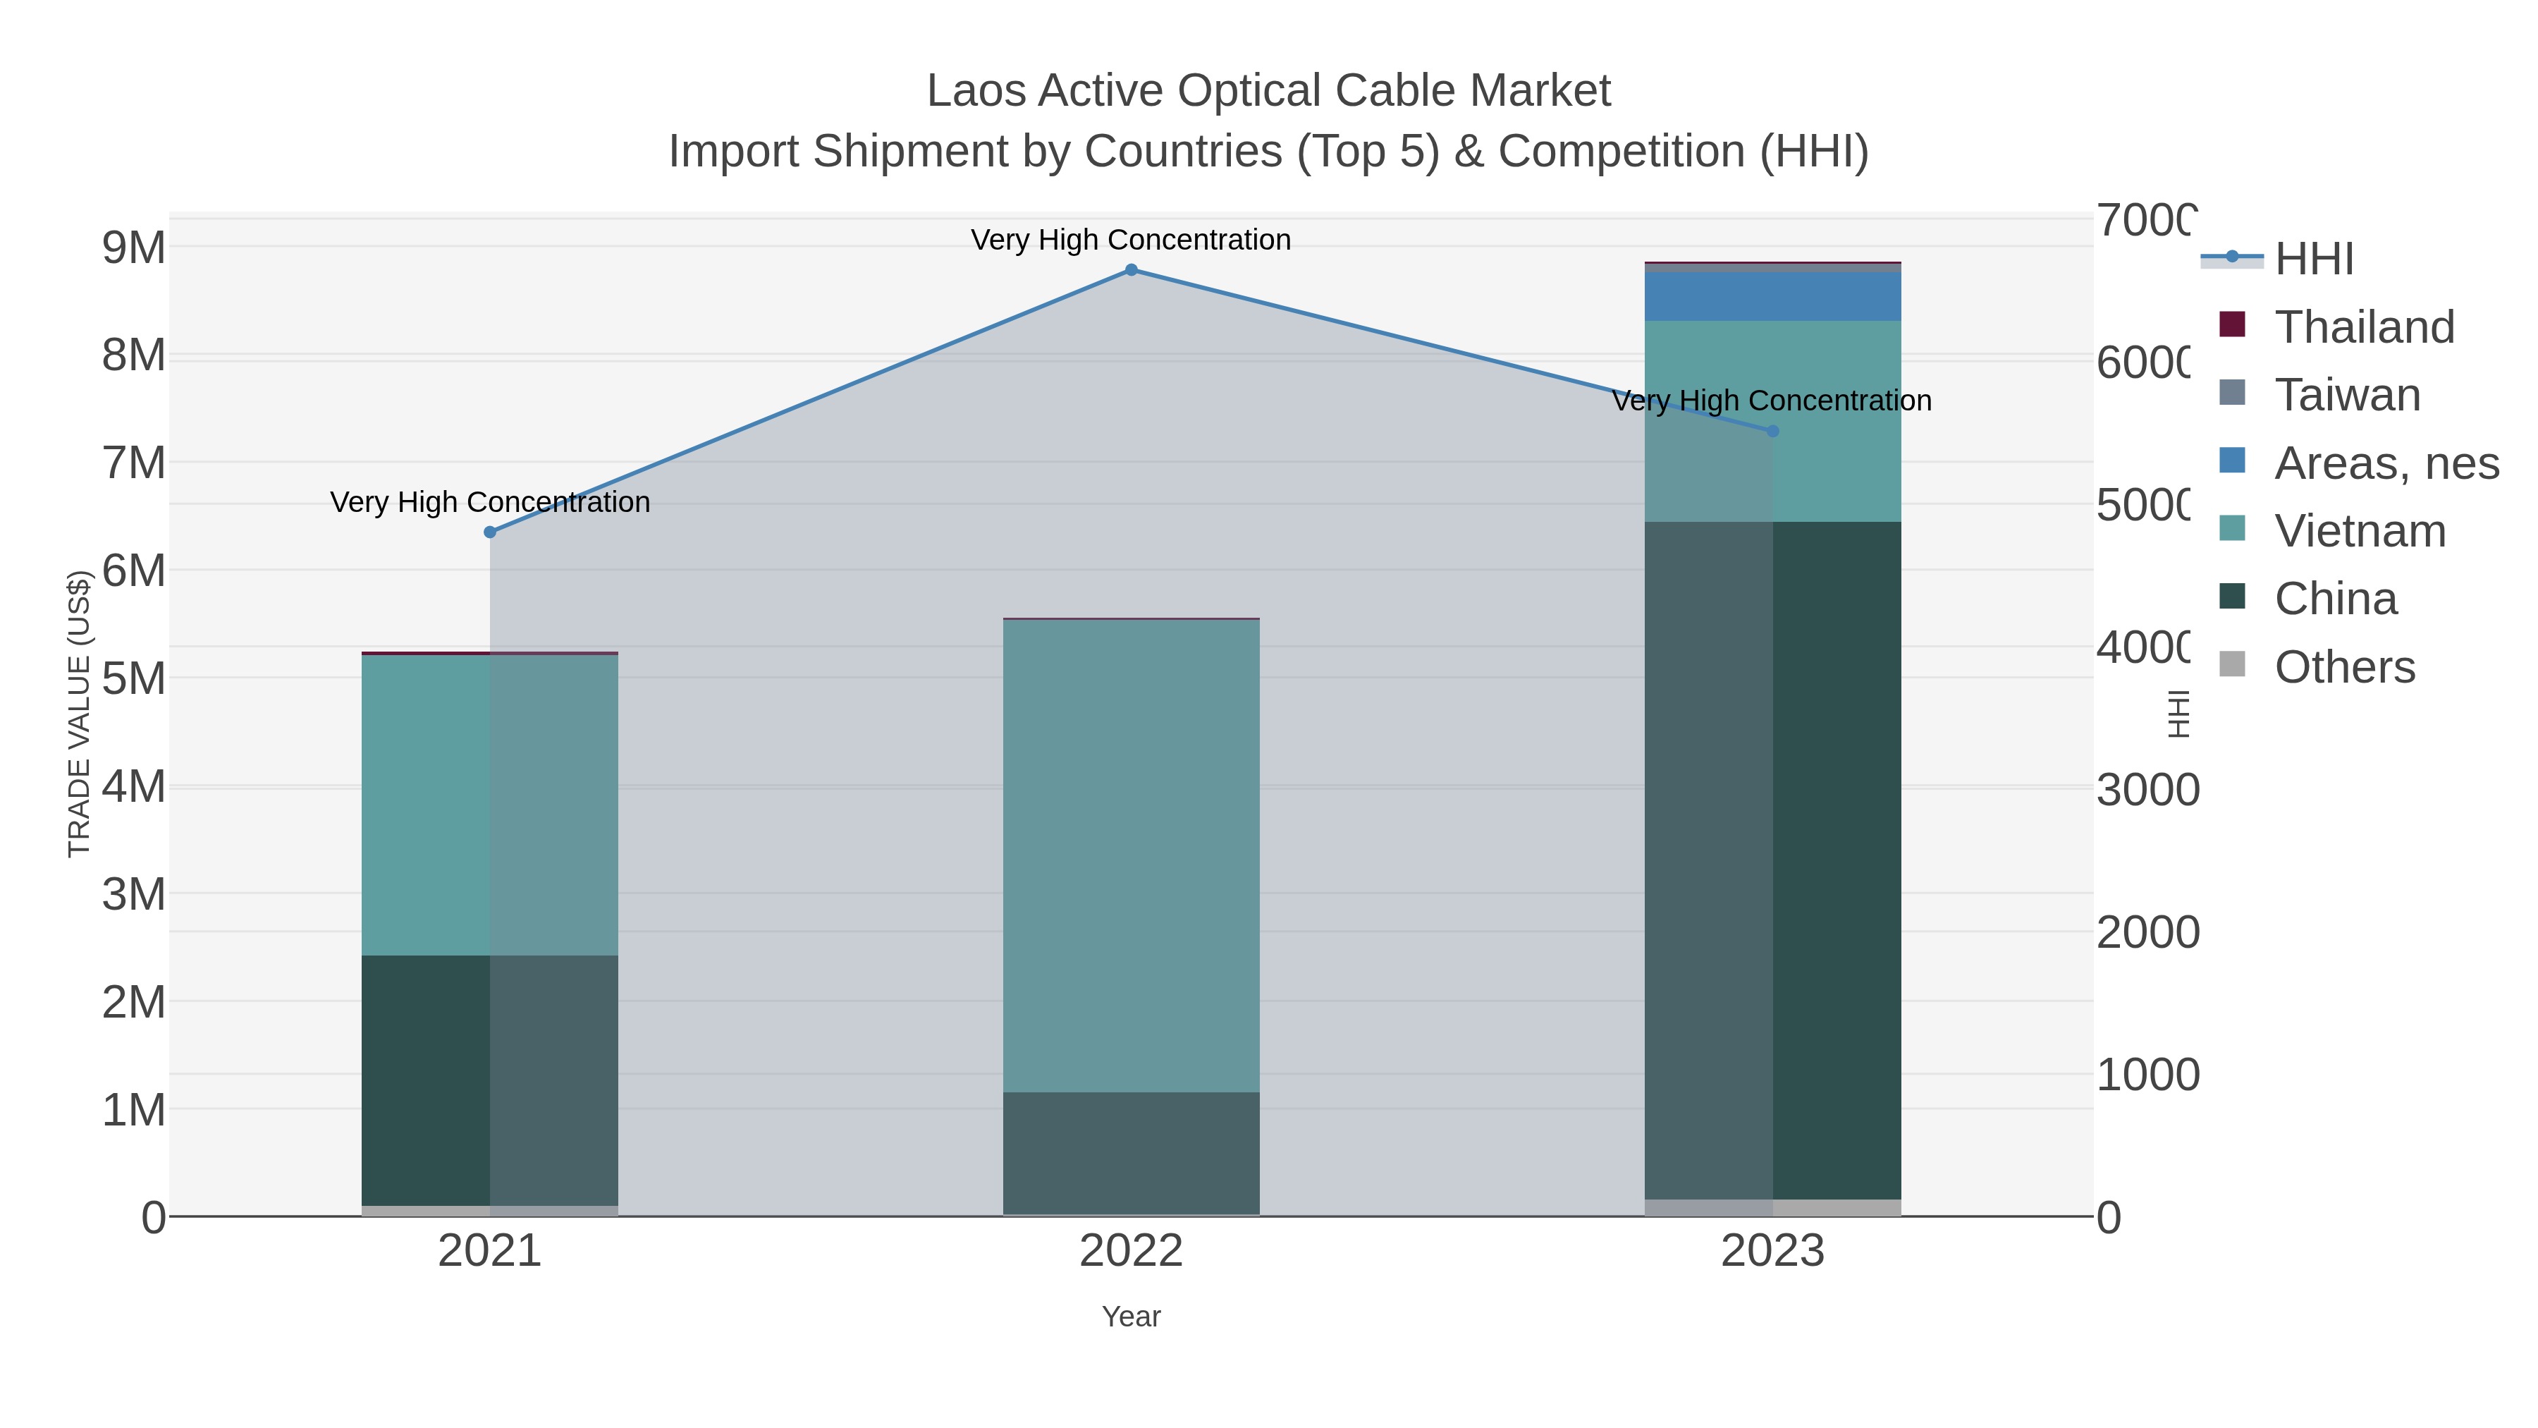Click the 2021 Vietnam bar segment
The height and width of the screenshot is (1428, 2538).
coord(490,805)
